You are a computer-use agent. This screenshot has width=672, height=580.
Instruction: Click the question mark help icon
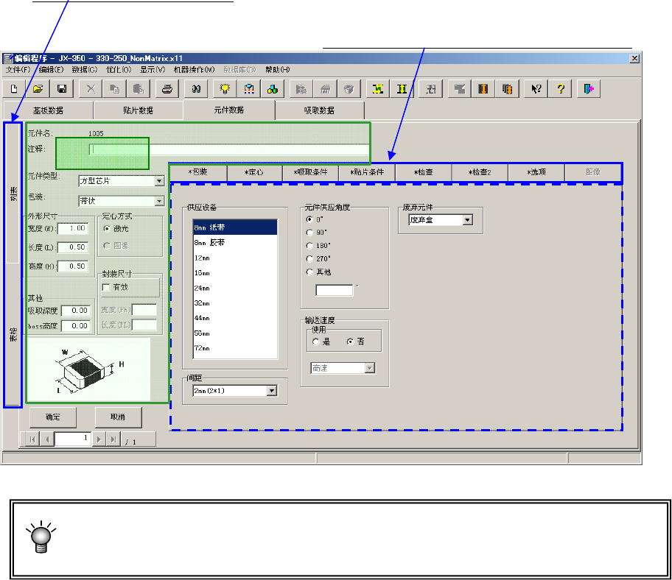(x=560, y=88)
